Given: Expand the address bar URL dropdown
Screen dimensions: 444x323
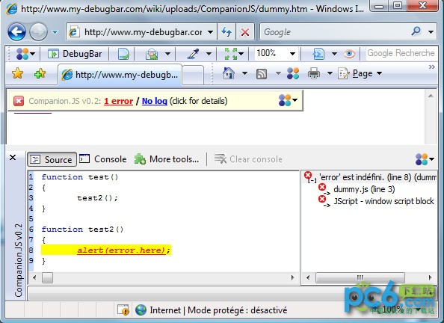Looking at the screenshot, I should click(x=210, y=31).
